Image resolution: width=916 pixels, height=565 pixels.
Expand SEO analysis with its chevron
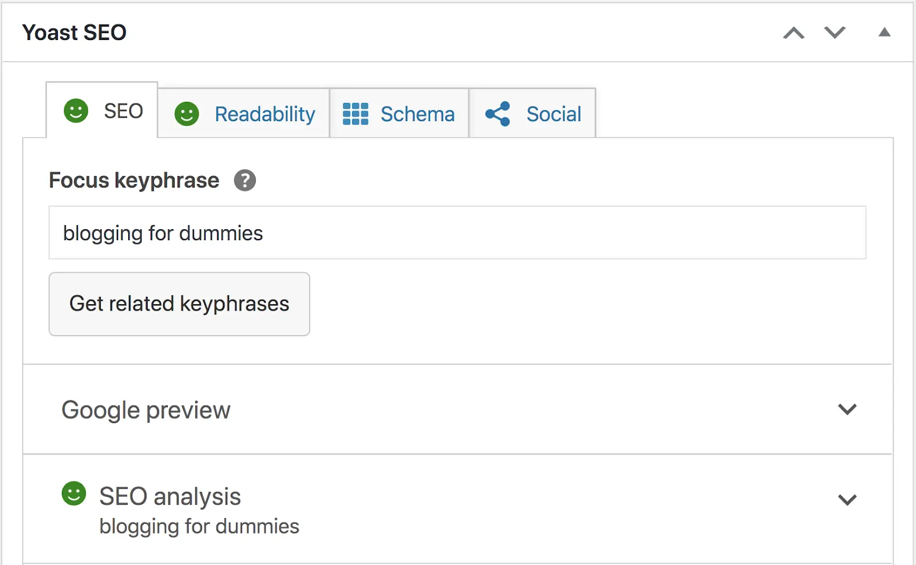[847, 500]
